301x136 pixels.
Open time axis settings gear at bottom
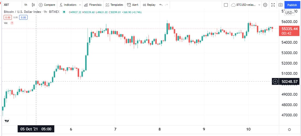click(x=289, y=129)
